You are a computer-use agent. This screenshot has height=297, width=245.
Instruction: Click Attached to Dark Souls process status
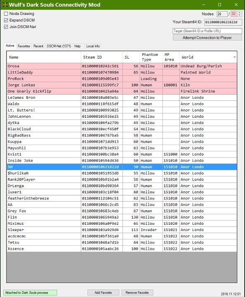30,292
